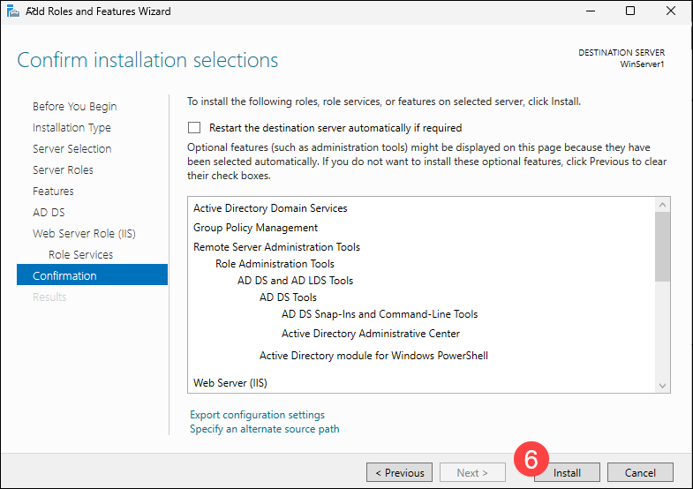Navigate to the Server Selection step
The width and height of the screenshot is (693, 489).
pos(72,149)
